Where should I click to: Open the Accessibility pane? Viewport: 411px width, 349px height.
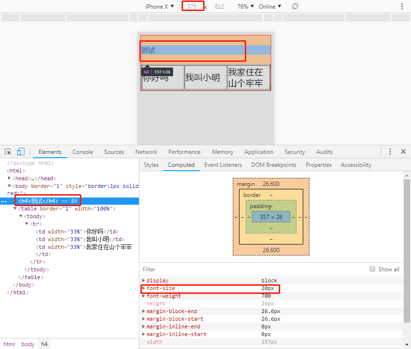(356, 165)
